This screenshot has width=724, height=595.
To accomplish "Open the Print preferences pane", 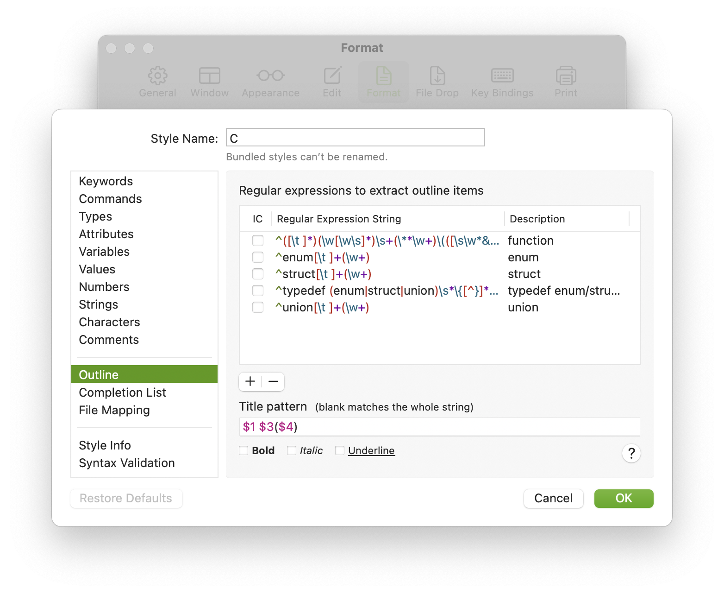I will click(566, 82).
